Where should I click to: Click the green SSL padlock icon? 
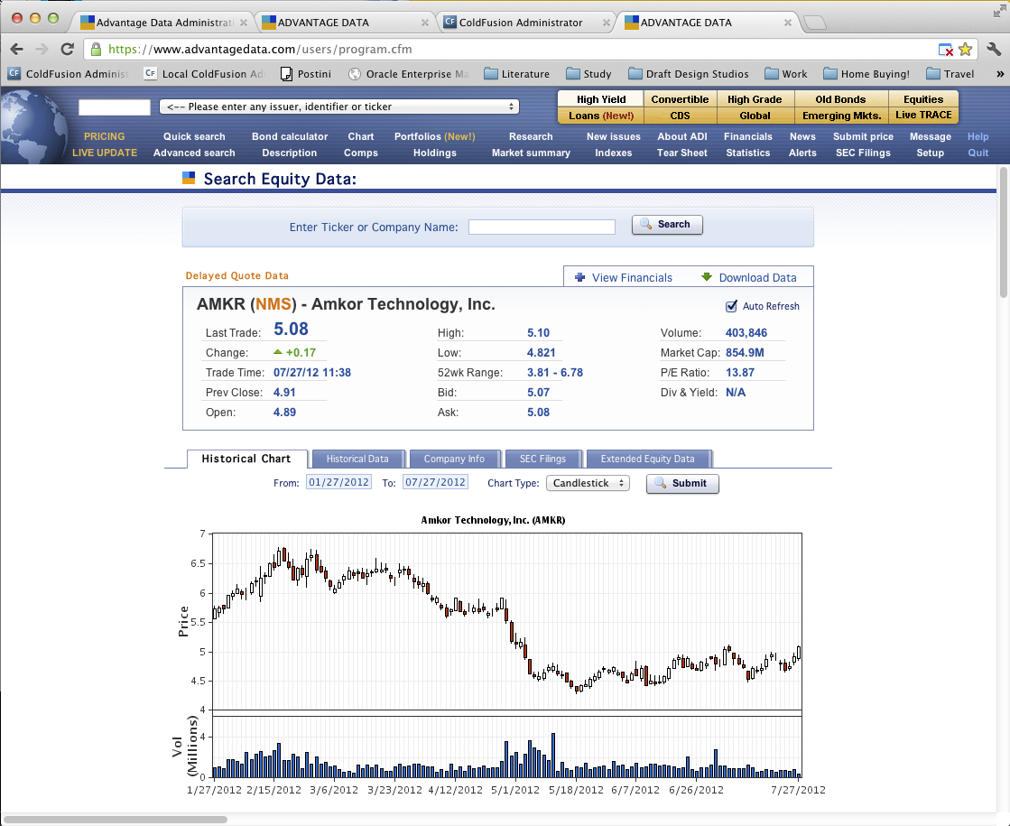tap(96, 49)
